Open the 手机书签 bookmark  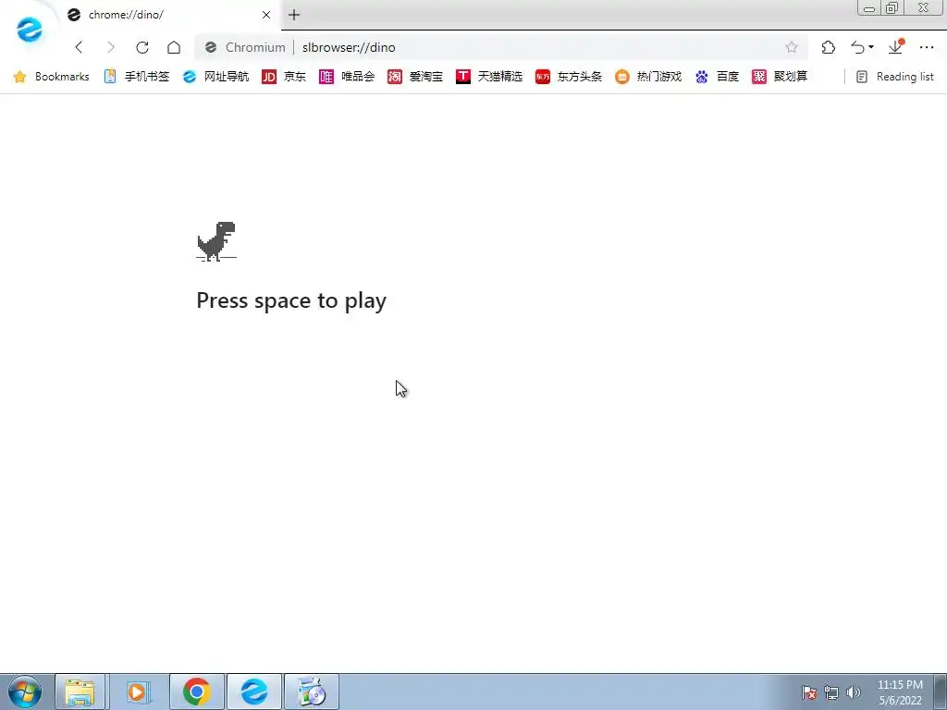[x=137, y=77]
